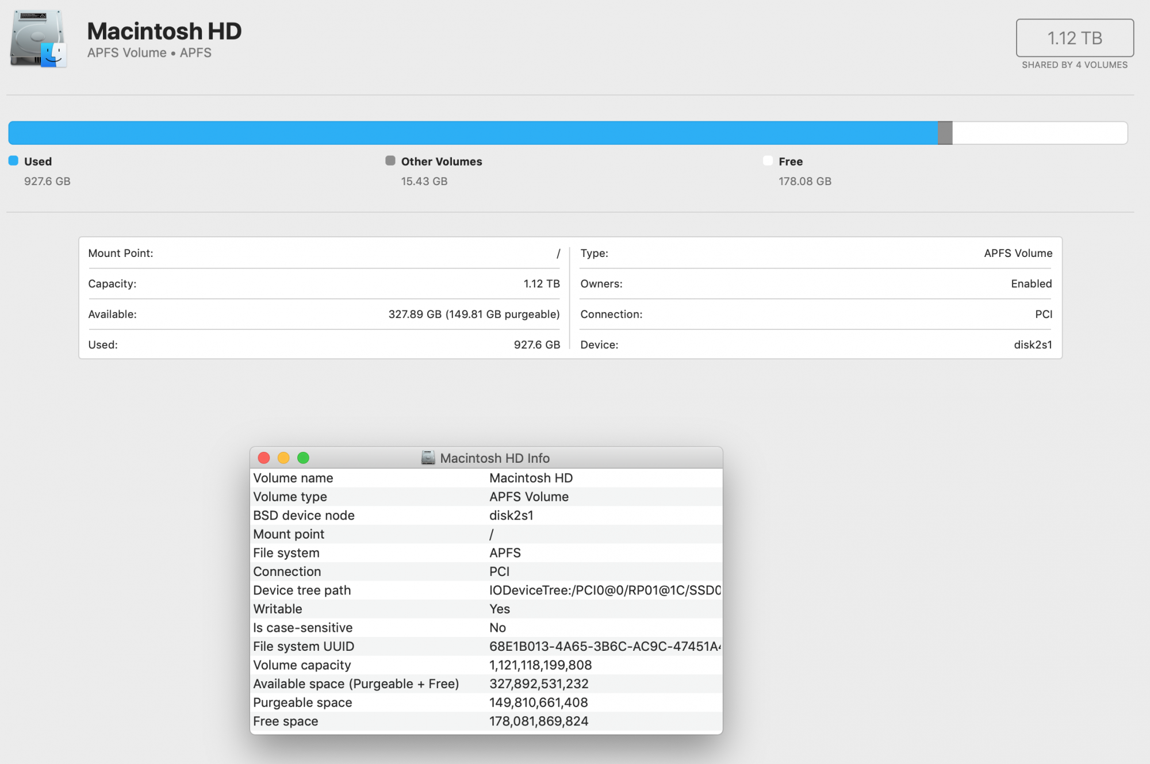Click the 'No' case-sensitive value
This screenshot has height=764, width=1150.
pos(497,628)
